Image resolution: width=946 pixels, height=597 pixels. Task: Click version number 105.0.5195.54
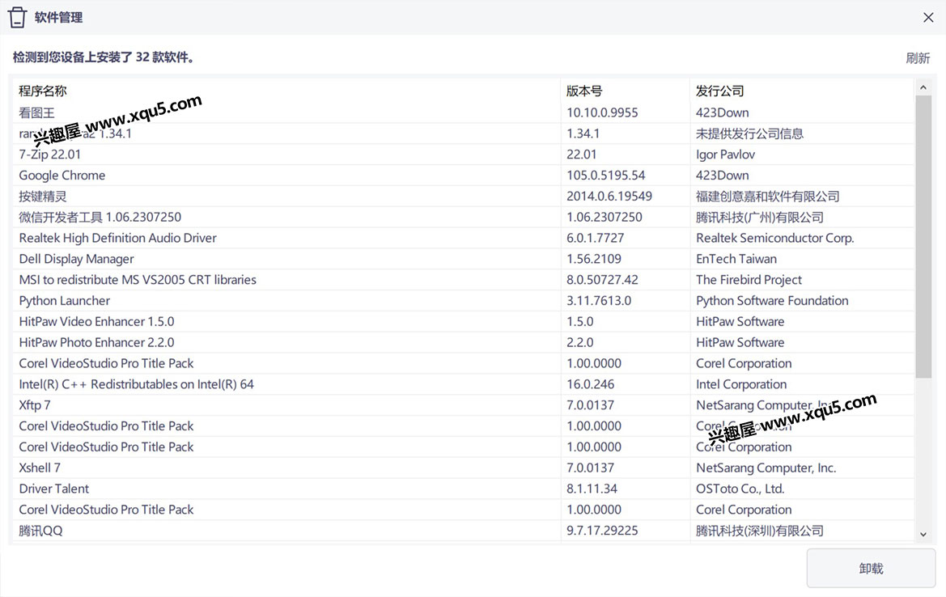pos(606,176)
